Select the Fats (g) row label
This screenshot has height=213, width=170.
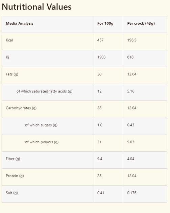click(12, 74)
